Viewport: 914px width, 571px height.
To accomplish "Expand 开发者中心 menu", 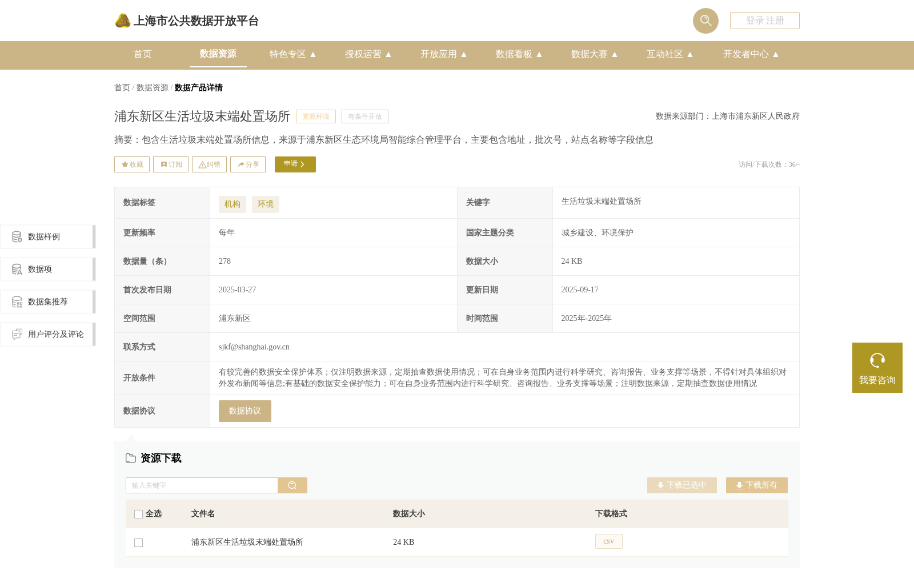I will [x=751, y=54].
